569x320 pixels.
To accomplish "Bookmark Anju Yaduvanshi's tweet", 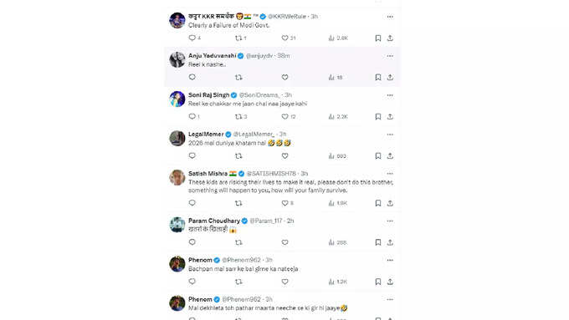I will 378,77.
